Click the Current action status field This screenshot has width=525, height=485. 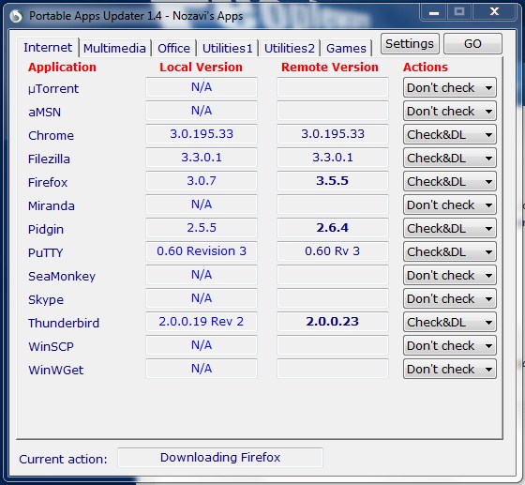coord(220,458)
